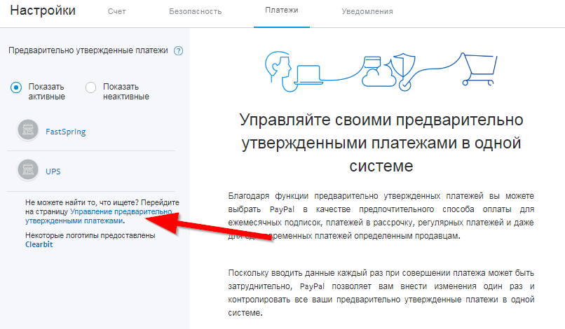565x329 pixels.
Task: Open the Clearbit link
Action: (39, 244)
